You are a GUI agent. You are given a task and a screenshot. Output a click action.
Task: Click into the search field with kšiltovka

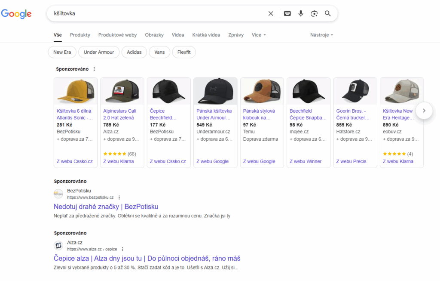click(x=155, y=13)
